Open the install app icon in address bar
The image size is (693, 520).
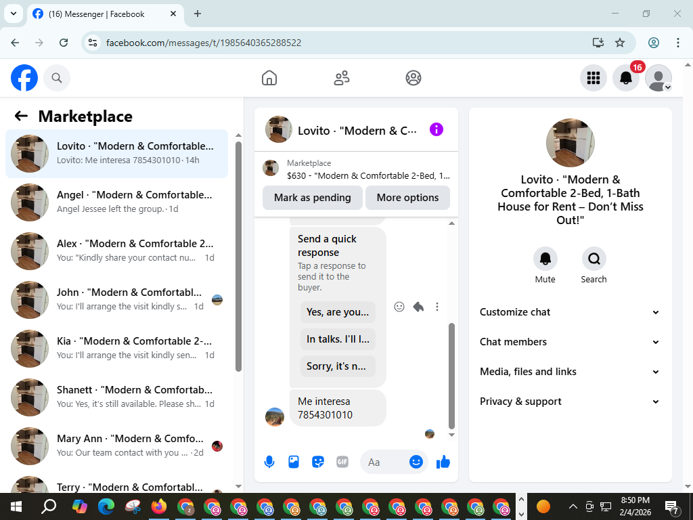pos(598,43)
